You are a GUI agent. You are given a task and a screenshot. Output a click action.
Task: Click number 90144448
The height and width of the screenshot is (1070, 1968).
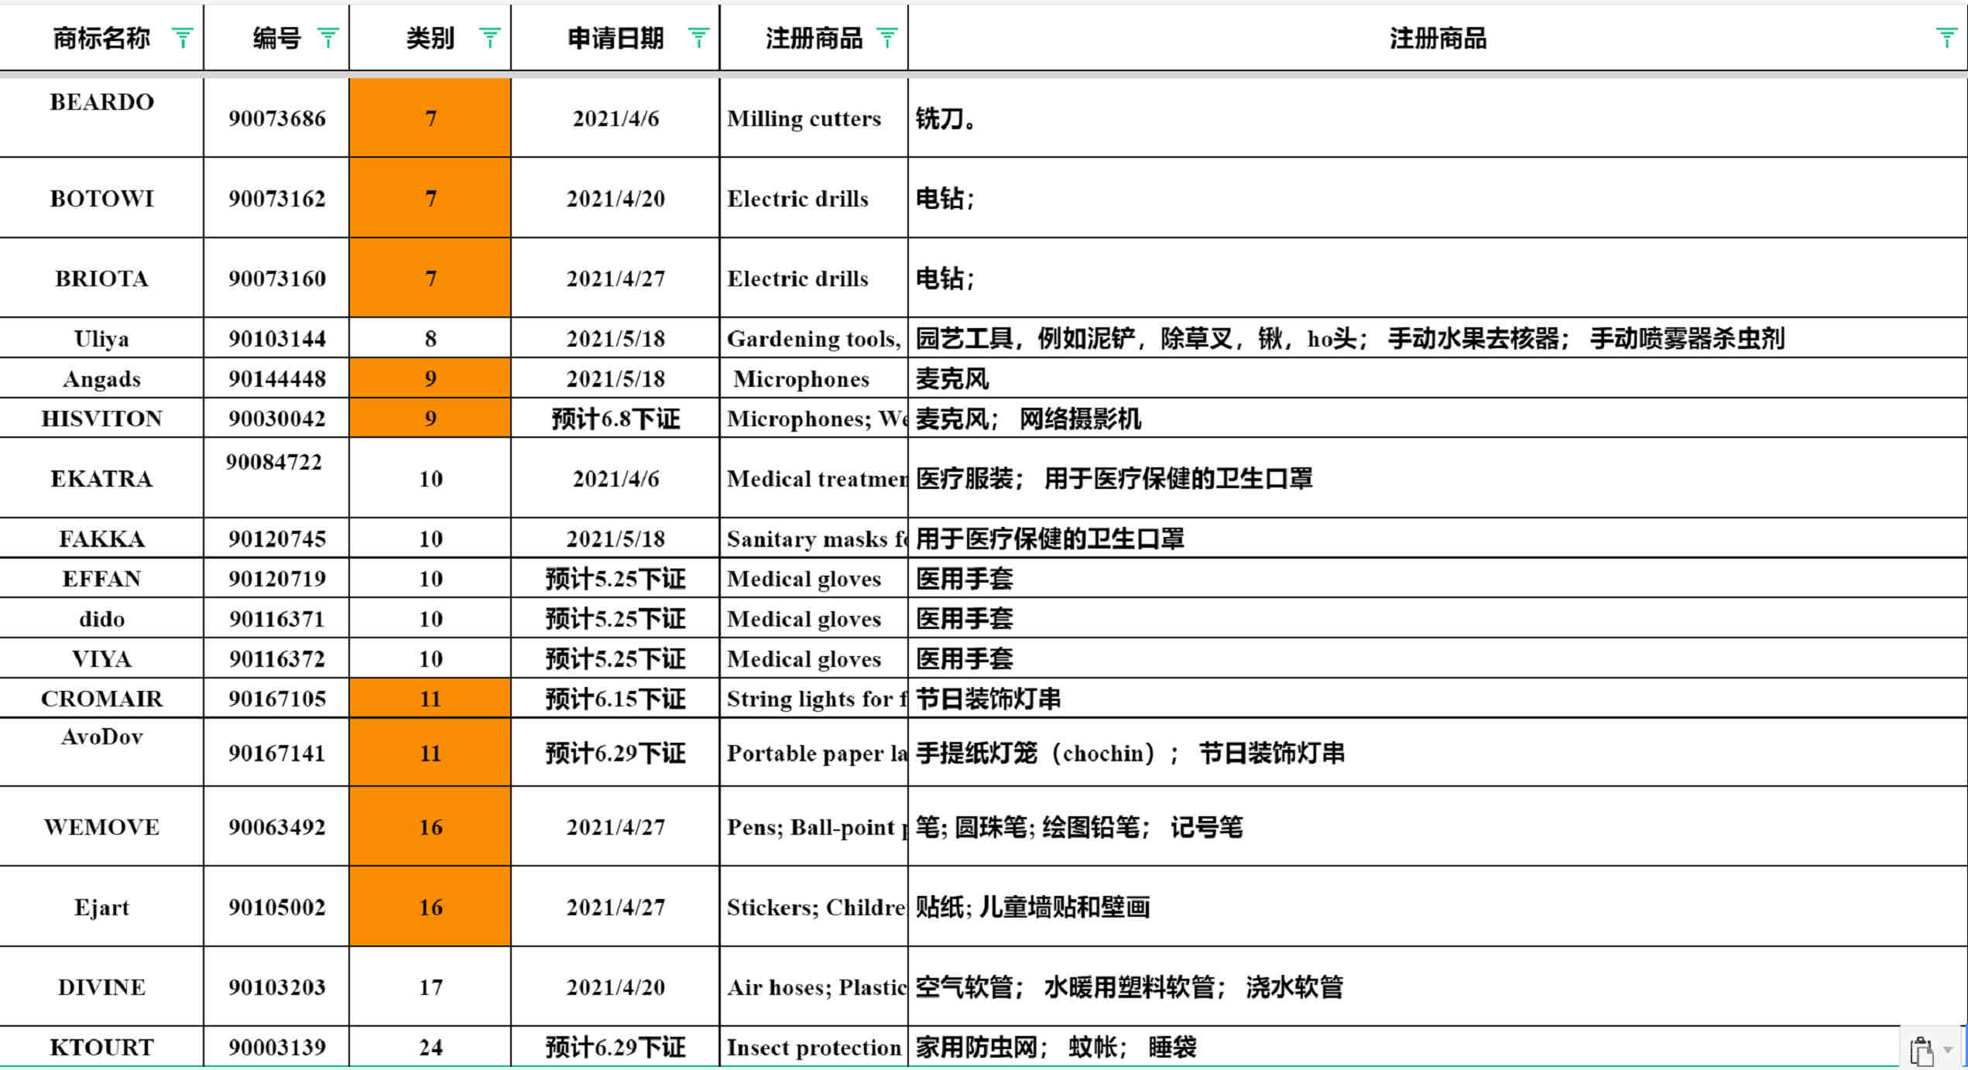276,379
